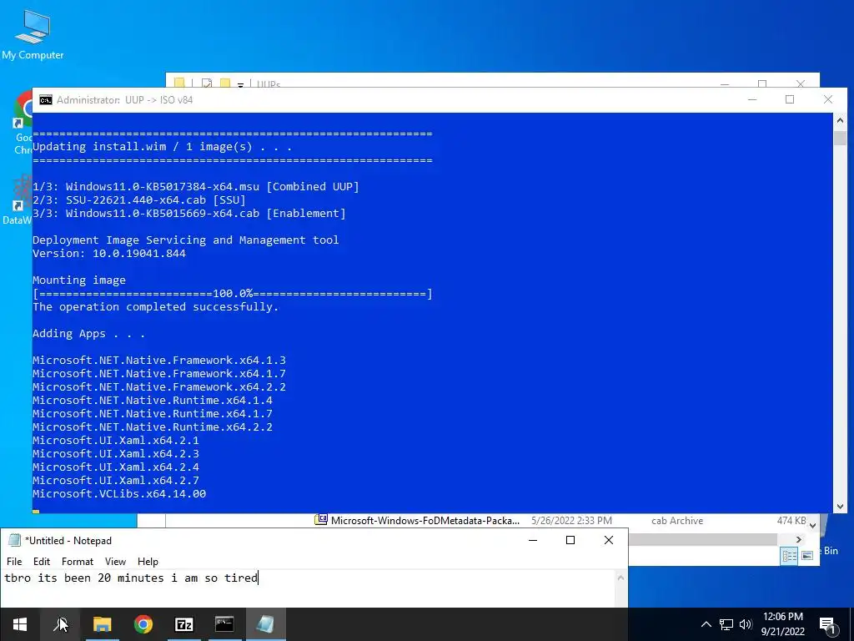The image size is (854, 641).
Task: Click Notepad scrollbar up arrow
Action: 620,578
